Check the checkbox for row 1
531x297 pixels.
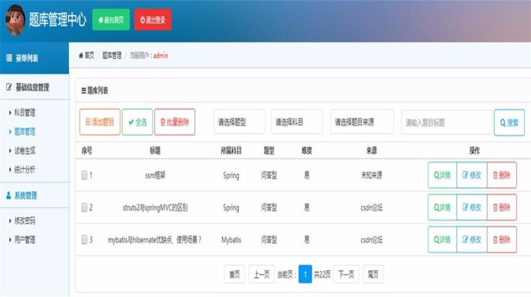tap(84, 175)
